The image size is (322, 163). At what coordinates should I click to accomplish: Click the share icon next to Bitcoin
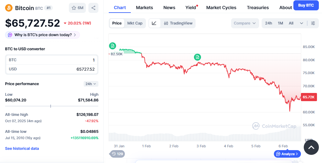(93, 8)
